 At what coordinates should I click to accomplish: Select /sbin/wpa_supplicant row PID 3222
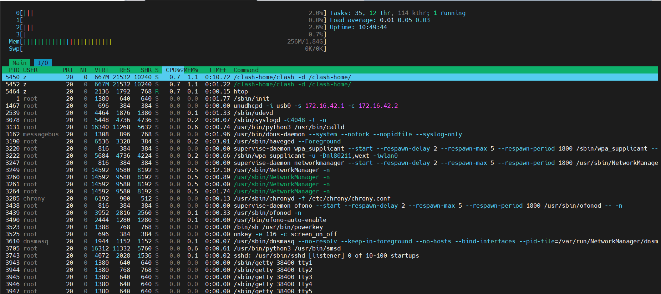coord(330,156)
